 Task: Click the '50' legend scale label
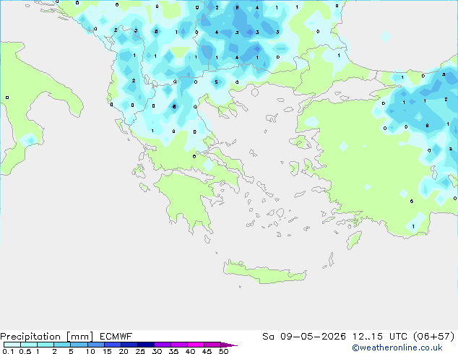[x=223, y=351]
